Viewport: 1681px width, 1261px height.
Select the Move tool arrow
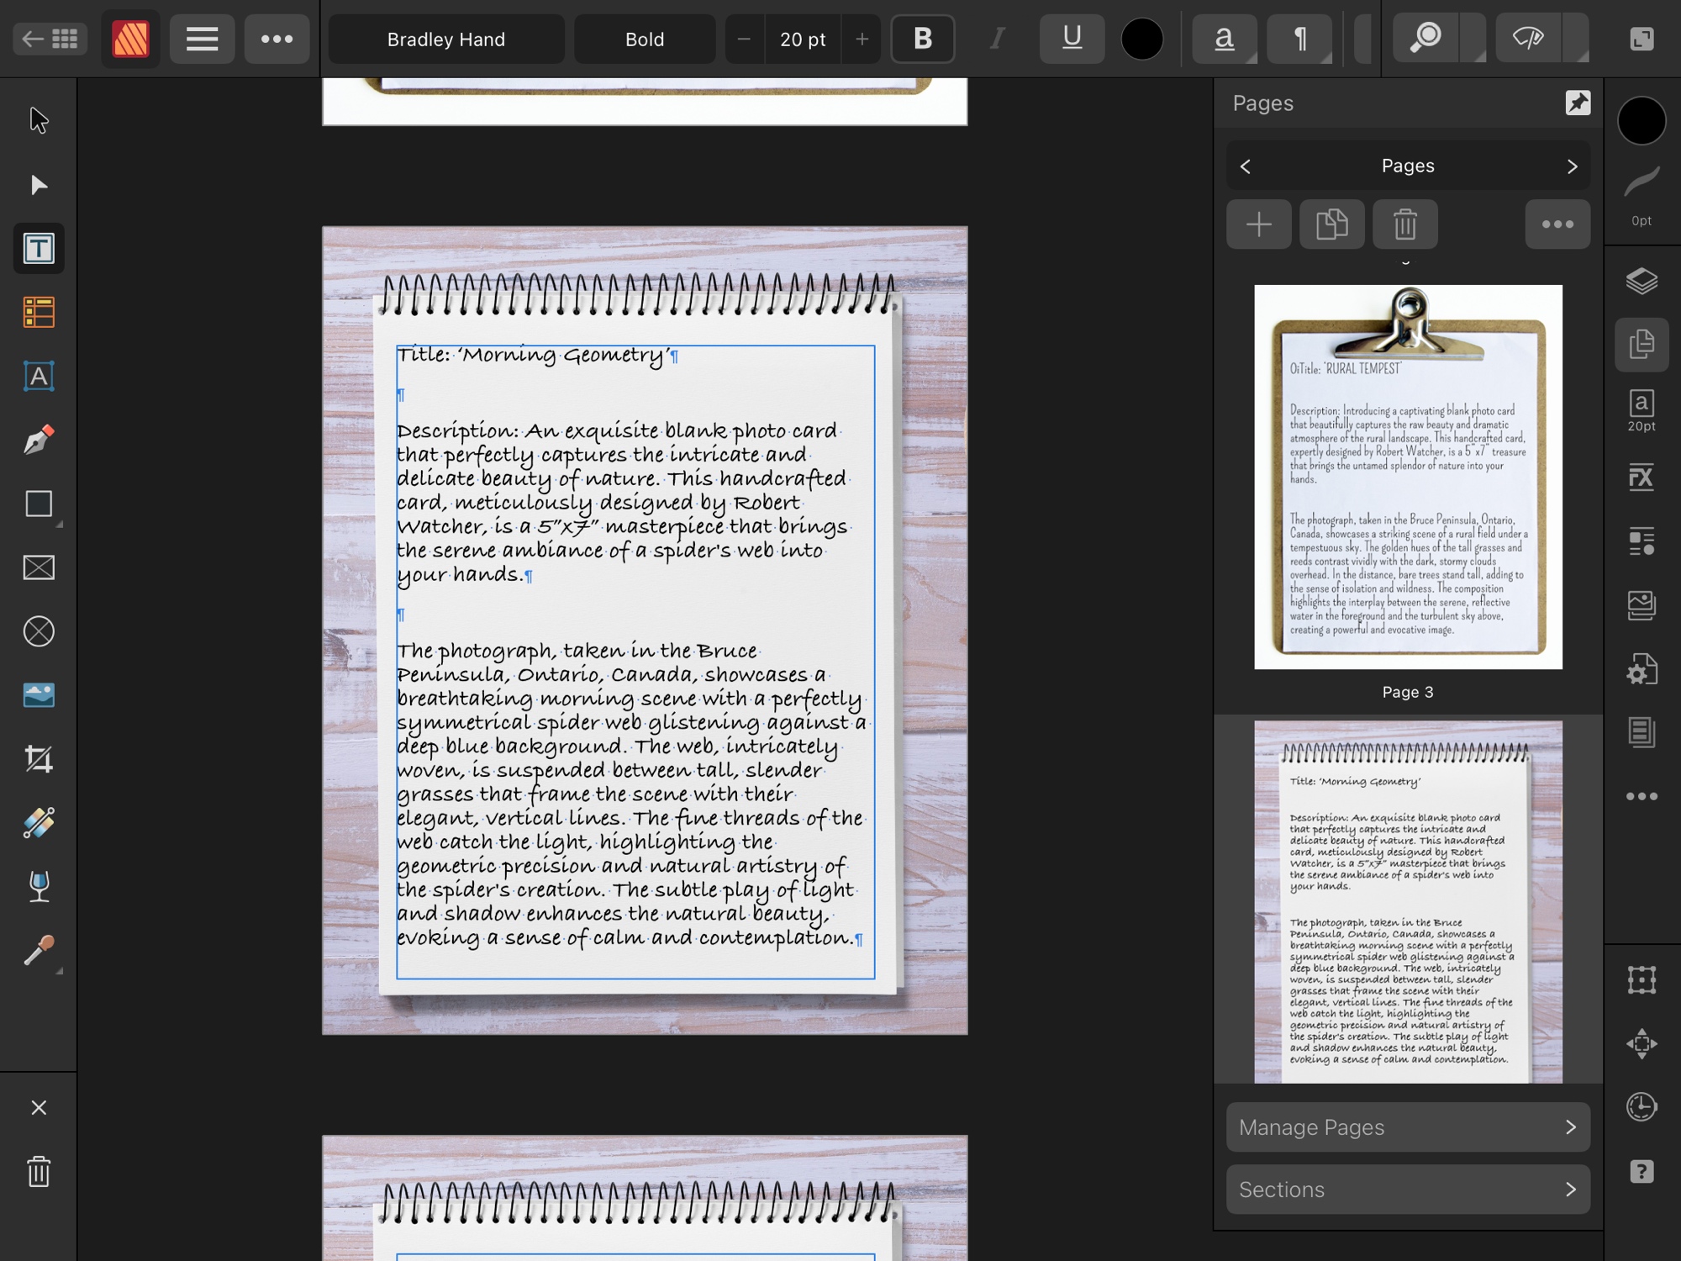[39, 120]
